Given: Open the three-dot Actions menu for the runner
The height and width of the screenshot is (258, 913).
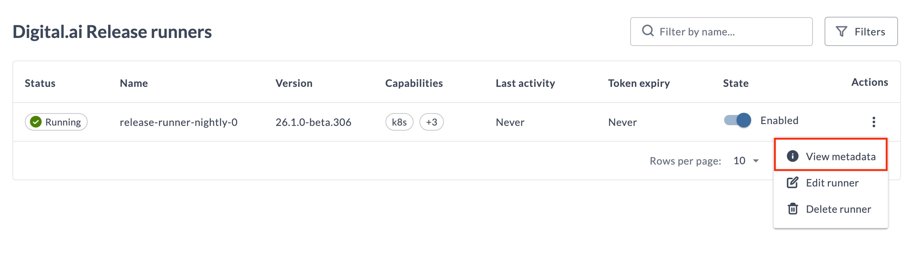Looking at the screenshot, I should [874, 122].
